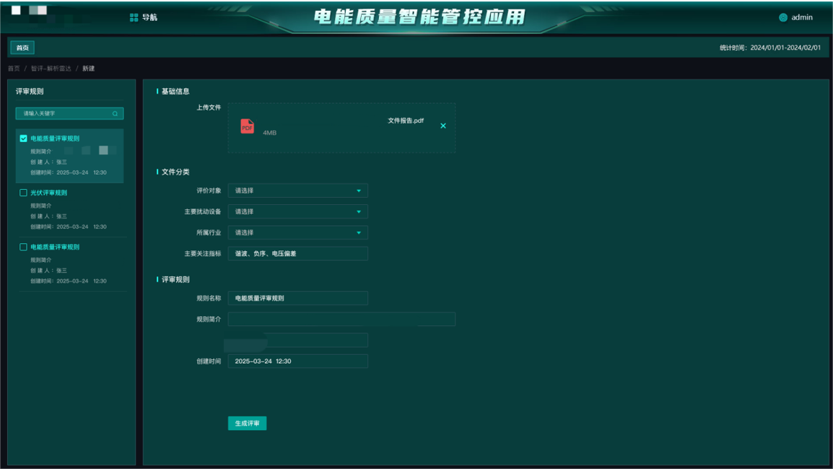Click the search magnifier icon in rules panel
This screenshot has width=833, height=469.
[x=115, y=113]
